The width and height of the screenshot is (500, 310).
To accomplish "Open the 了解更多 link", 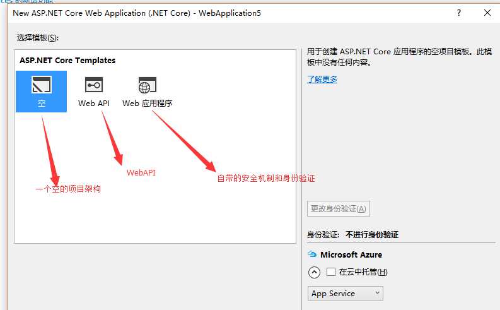I will [x=322, y=79].
